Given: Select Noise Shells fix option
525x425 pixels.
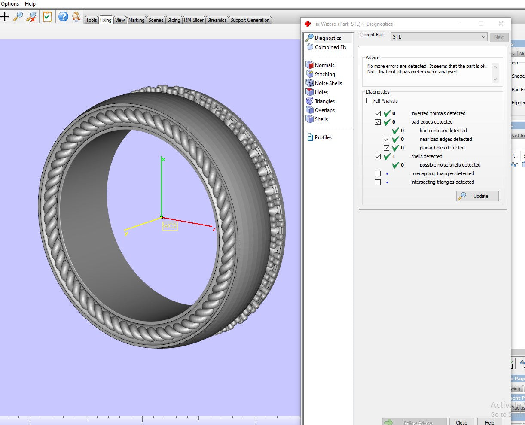Looking at the screenshot, I should (x=328, y=83).
